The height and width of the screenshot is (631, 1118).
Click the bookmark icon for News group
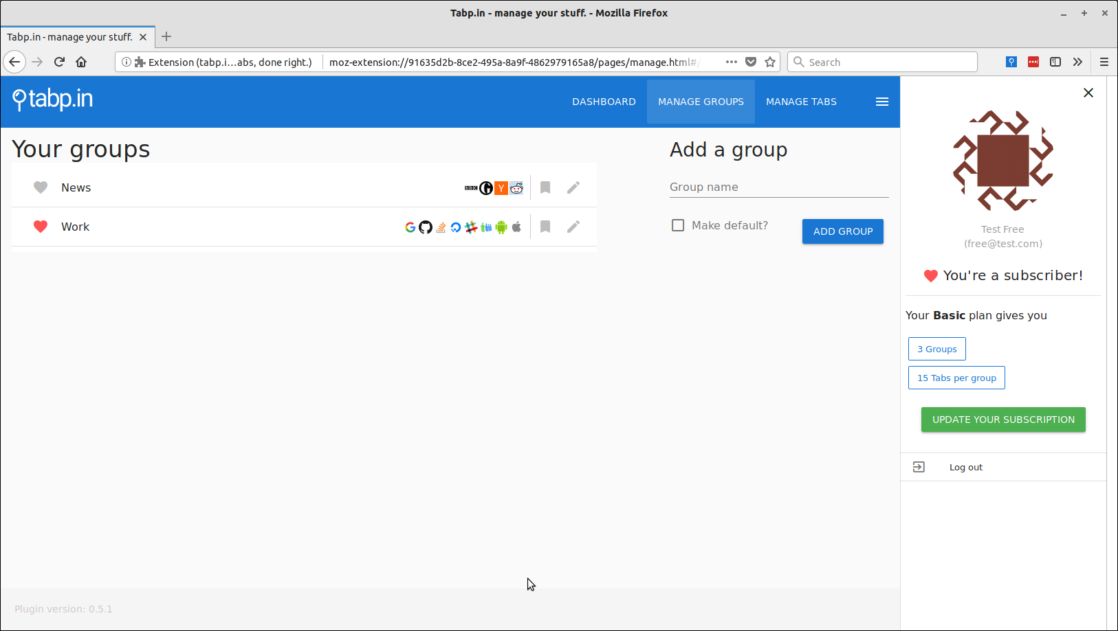click(545, 187)
